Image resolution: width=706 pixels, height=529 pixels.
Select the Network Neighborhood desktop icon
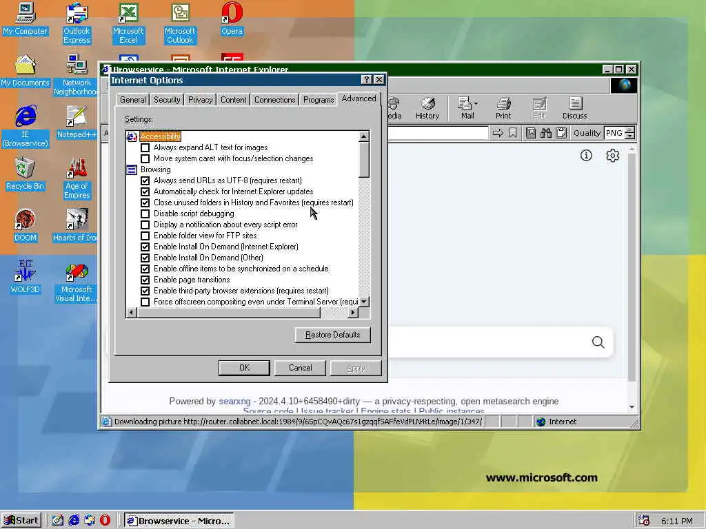[77, 74]
